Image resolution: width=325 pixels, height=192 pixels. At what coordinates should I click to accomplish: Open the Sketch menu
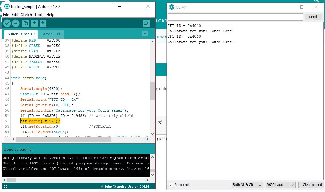[x=26, y=14]
